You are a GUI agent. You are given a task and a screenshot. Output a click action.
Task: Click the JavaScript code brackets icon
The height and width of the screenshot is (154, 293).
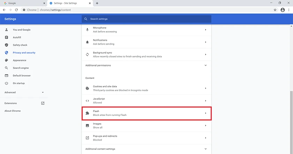[87, 101]
